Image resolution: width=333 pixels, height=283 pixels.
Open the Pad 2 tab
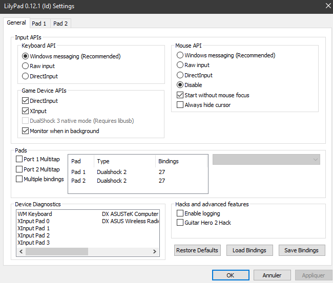coord(60,24)
